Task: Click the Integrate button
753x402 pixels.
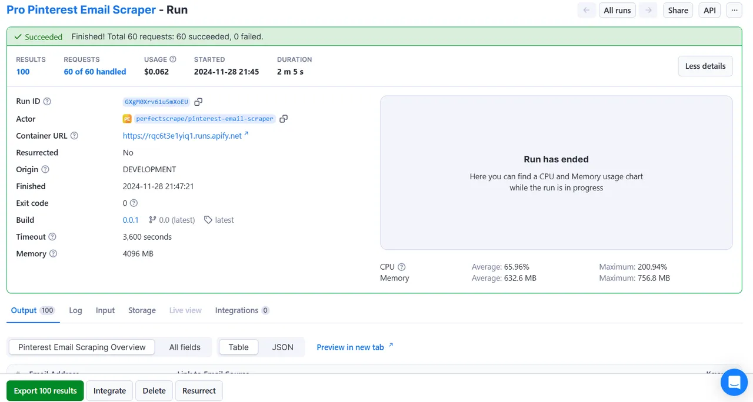Action: pos(109,391)
